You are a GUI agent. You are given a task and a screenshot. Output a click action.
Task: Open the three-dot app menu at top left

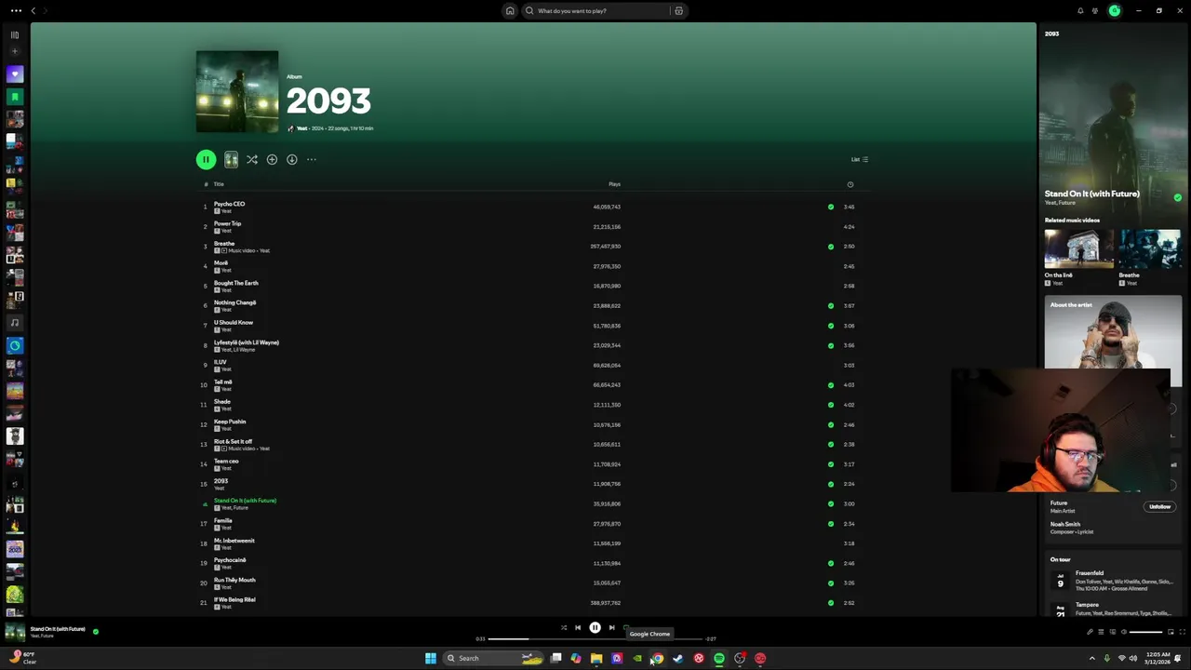(16, 10)
